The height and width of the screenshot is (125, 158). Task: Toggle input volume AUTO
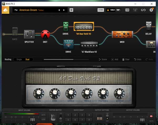point(43,115)
